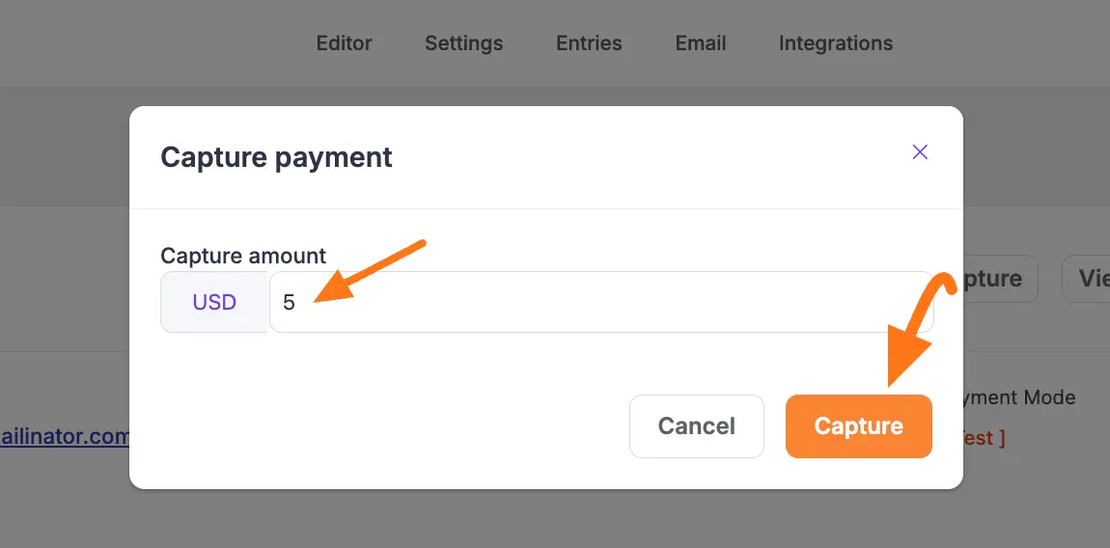Open the Editor tab

tap(344, 43)
